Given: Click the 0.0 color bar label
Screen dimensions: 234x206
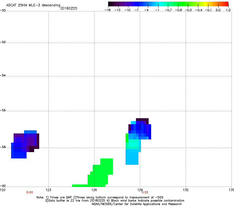Looking at the screenshot, I should (x=218, y=10).
